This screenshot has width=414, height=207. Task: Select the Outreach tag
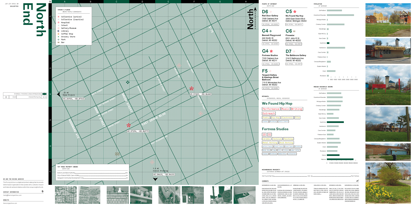point(269,113)
